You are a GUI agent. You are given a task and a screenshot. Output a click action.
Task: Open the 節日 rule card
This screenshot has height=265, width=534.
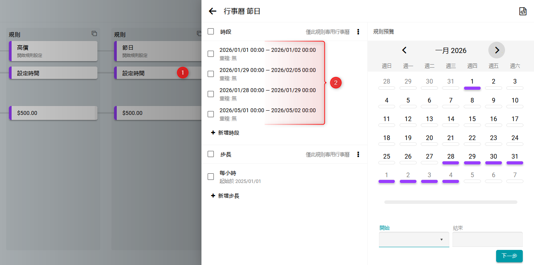[155, 51]
